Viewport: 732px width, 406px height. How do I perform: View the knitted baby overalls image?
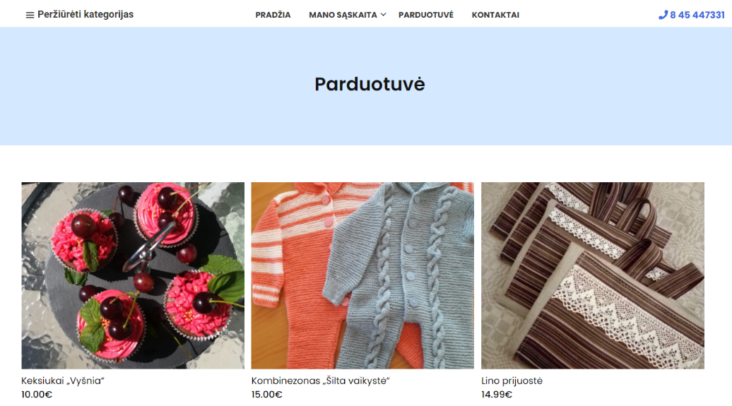[x=362, y=275]
